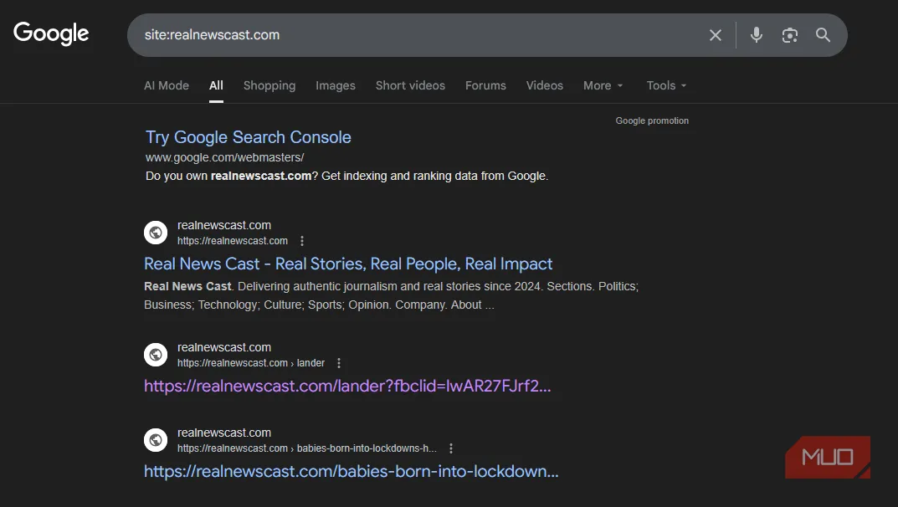
Task: Click the favicon beside the babies-born-into-lockdowns result
Action: (x=156, y=439)
